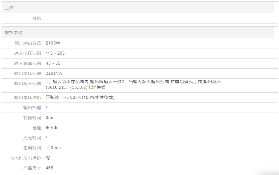Click the 输出插座 label
The image size is (279, 175).
[32, 108]
